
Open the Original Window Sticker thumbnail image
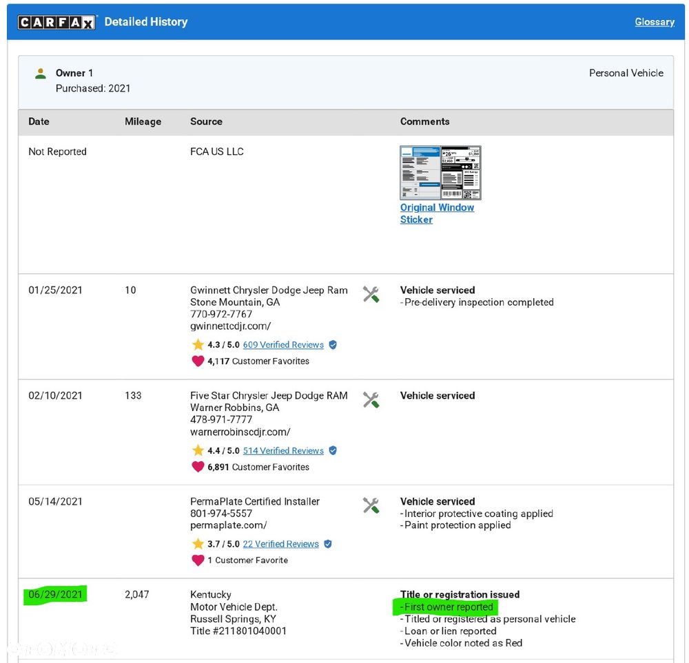440,173
